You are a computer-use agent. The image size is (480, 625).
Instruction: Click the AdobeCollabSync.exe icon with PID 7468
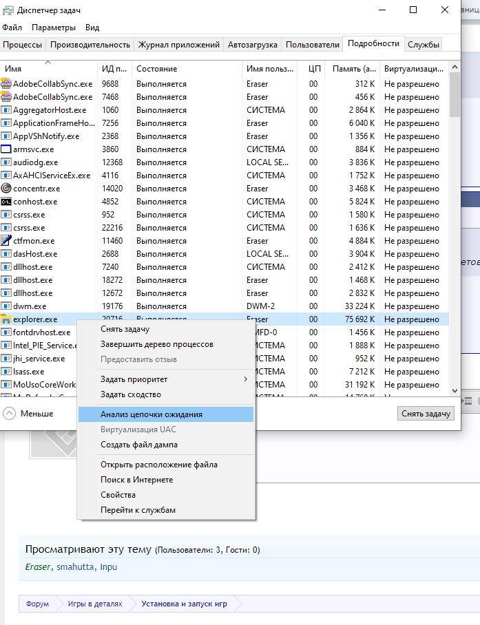tap(6, 97)
